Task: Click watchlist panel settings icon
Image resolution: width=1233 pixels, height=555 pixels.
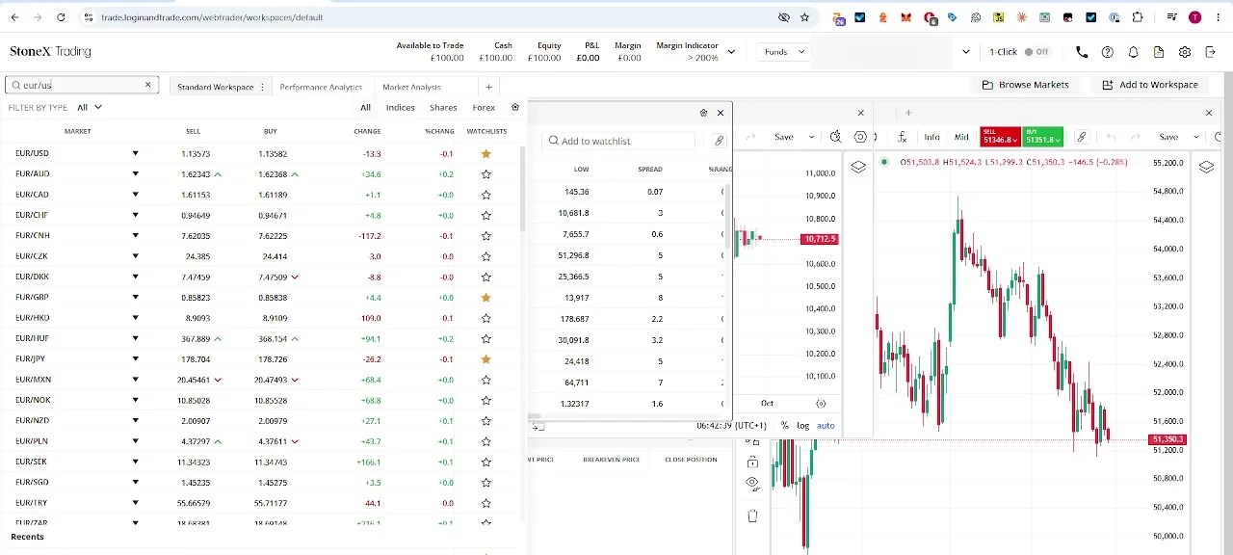Action: point(703,113)
